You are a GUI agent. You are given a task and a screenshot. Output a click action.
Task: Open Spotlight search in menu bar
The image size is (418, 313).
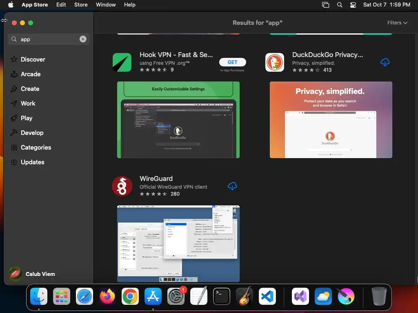340,5
